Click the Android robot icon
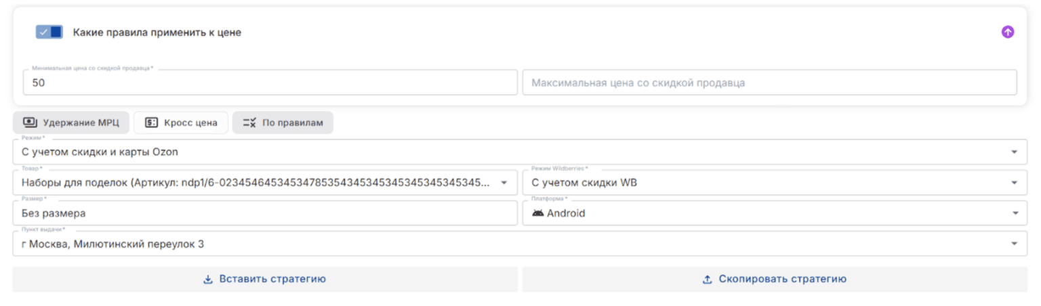 [538, 213]
